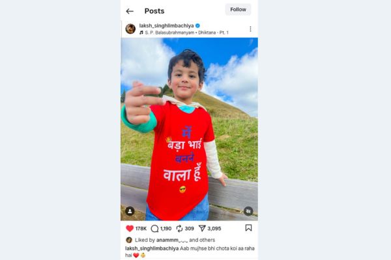The height and width of the screenshot is (260, 391).
Task: Click the liker avatar beside Liked by
Action: (x=129, y=240)
